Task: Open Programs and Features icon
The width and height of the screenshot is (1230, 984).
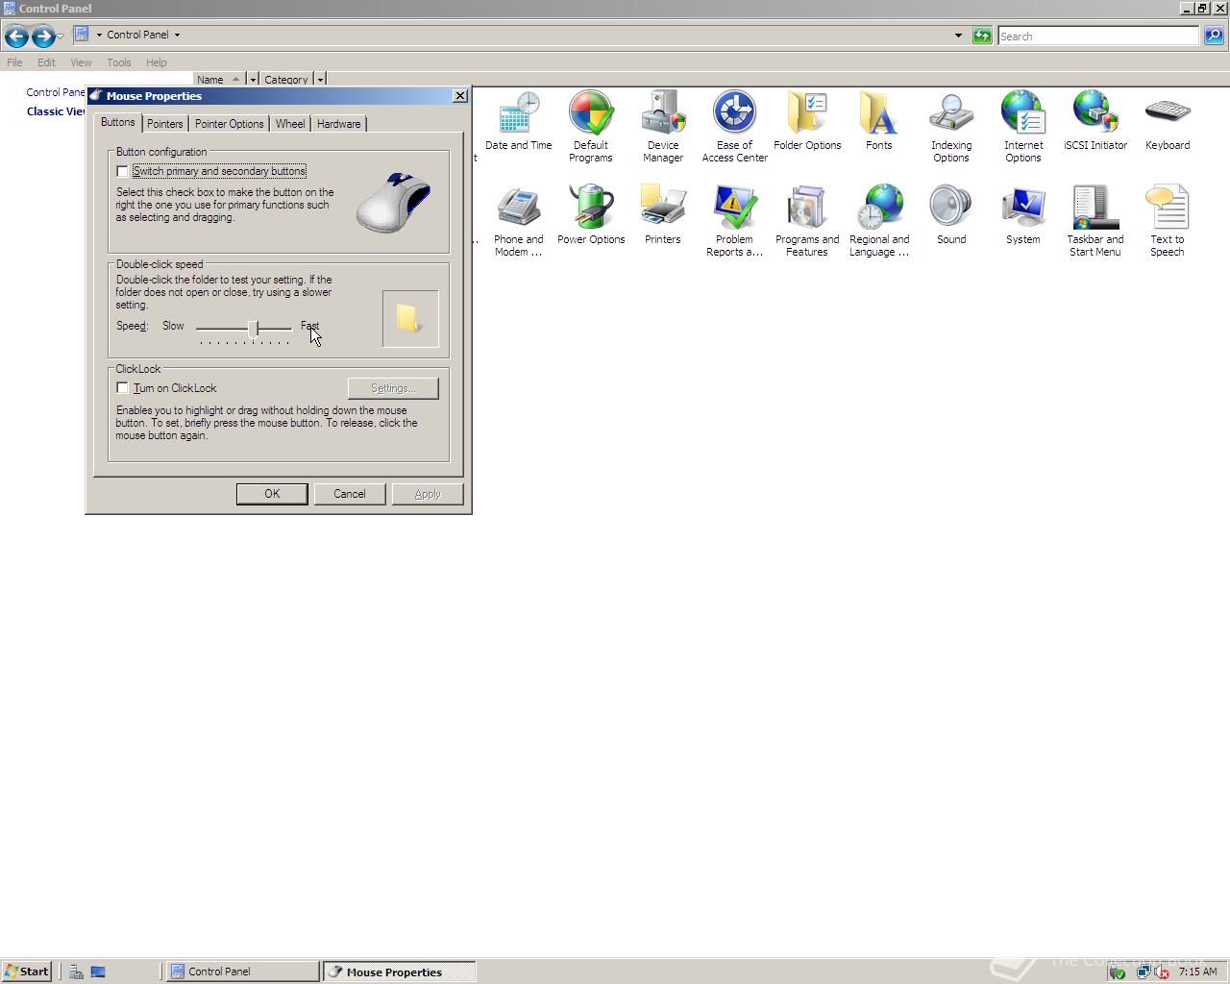Action: (807, 221)
